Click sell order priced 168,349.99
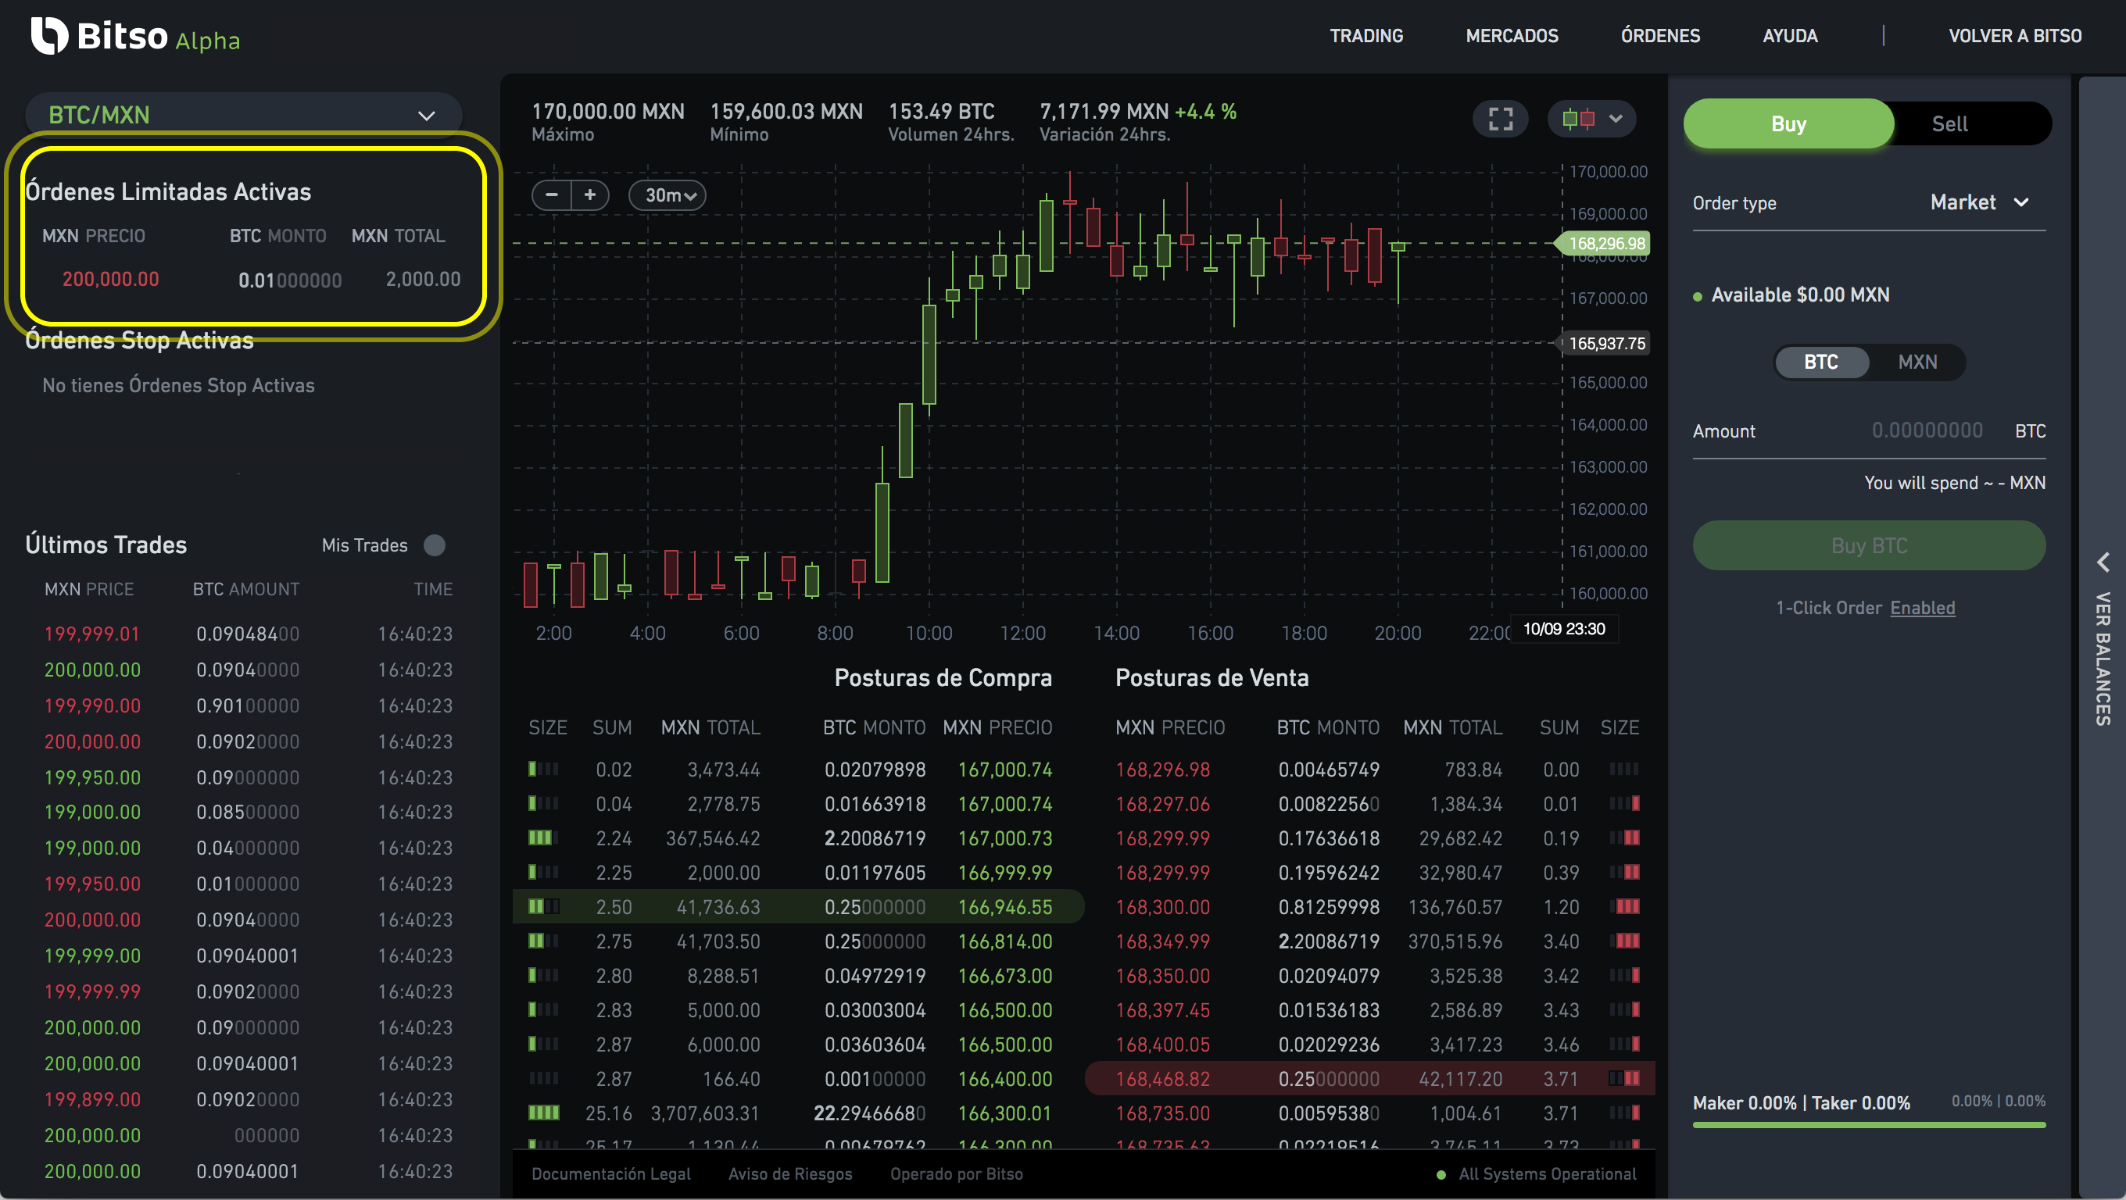Screen dimensions: 2126x1200 coord(1369,941)
